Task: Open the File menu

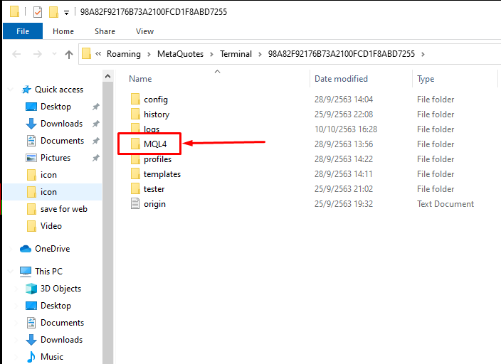Action: (x=23, y=31)
